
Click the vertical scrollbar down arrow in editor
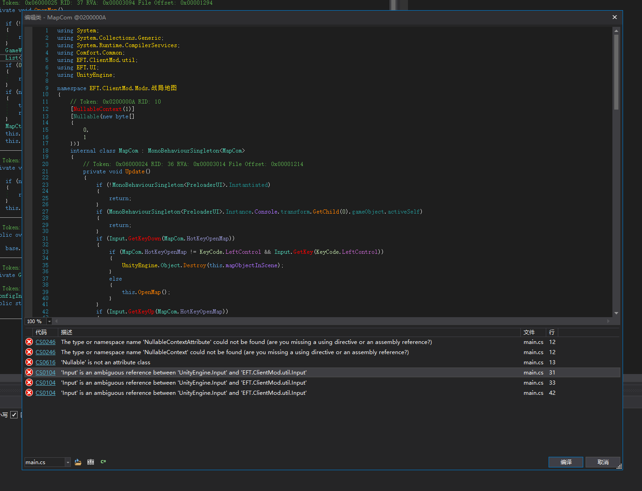(x=616, y=313)
